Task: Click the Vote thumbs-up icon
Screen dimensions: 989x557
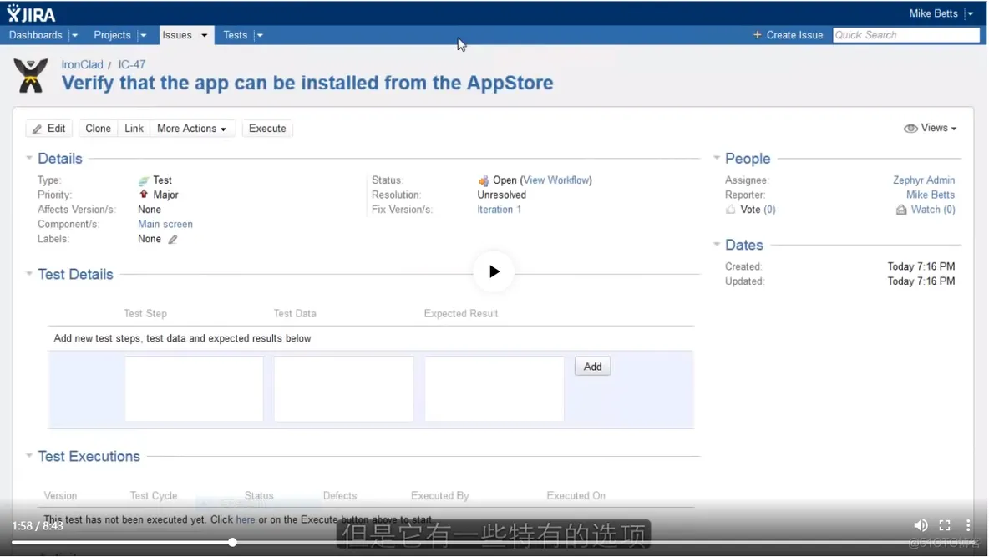Action: [730, 210]
